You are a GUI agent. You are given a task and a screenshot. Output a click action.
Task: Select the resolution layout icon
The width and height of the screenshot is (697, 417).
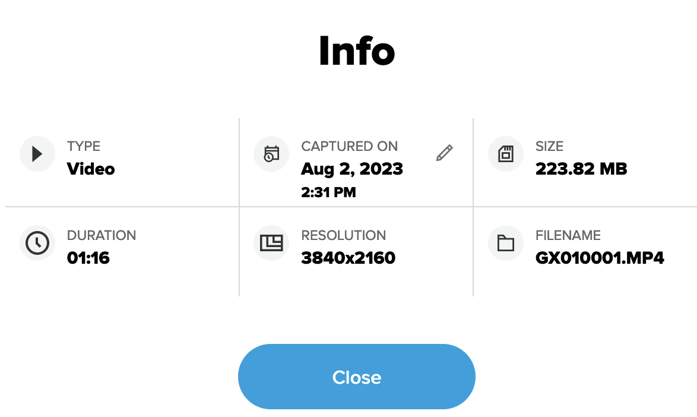pos(271,243)
